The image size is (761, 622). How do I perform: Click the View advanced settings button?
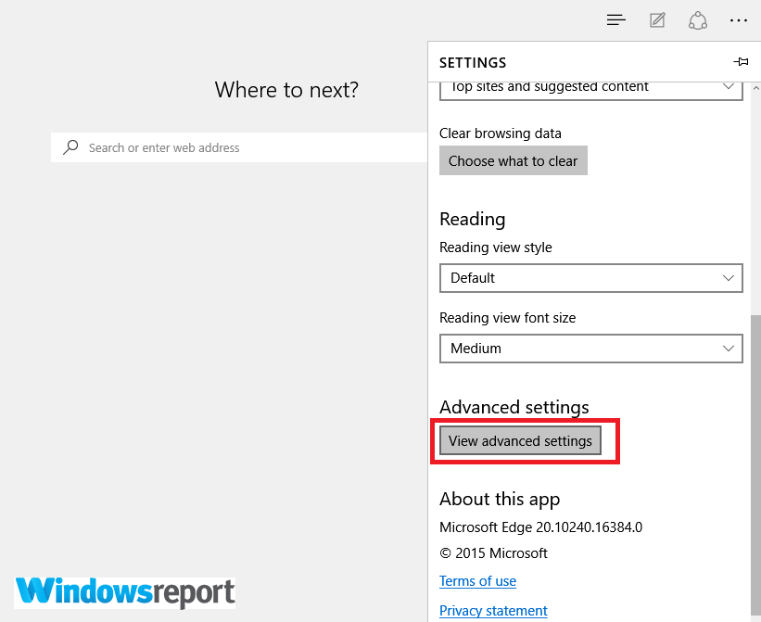tap(520, 441)
